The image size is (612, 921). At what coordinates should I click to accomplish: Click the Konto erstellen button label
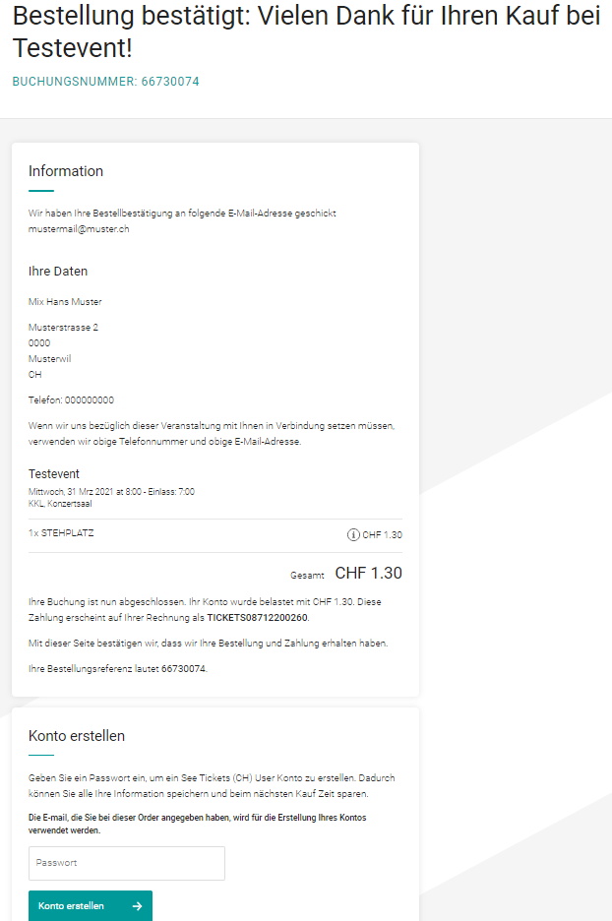coord(71,906)
